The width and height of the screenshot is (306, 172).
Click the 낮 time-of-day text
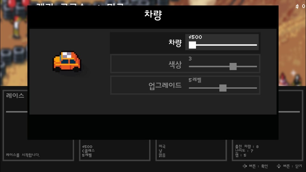[160, 151]
